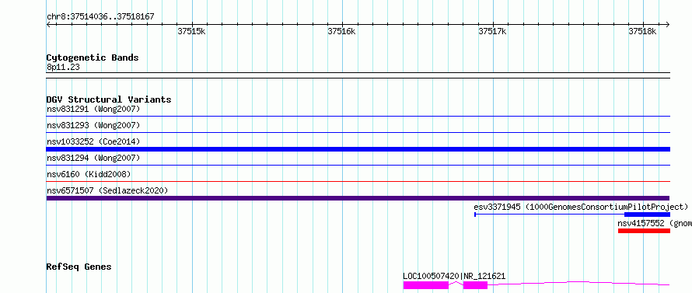Click the right arrowhead of the ruler
Image resolution: width=692 pixels, height=293 pixels.
pyautogui.click(x=667, y=25)
